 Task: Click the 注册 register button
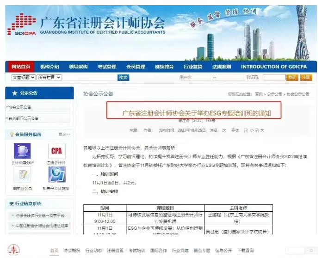click(306, 77)
